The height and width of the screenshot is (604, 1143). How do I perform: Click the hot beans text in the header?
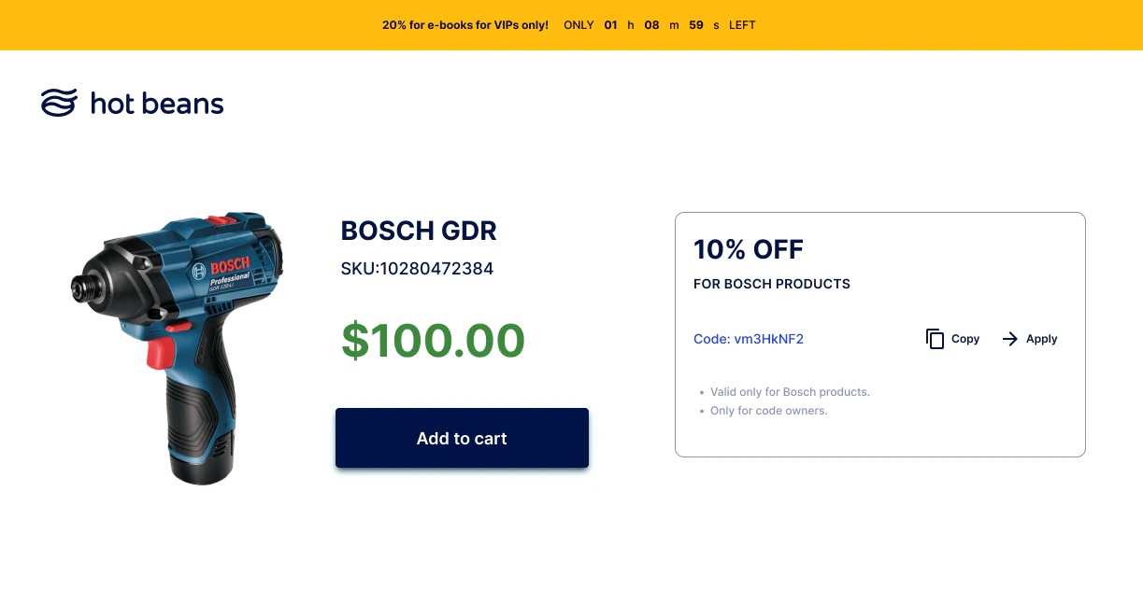(x=156, y=103)
